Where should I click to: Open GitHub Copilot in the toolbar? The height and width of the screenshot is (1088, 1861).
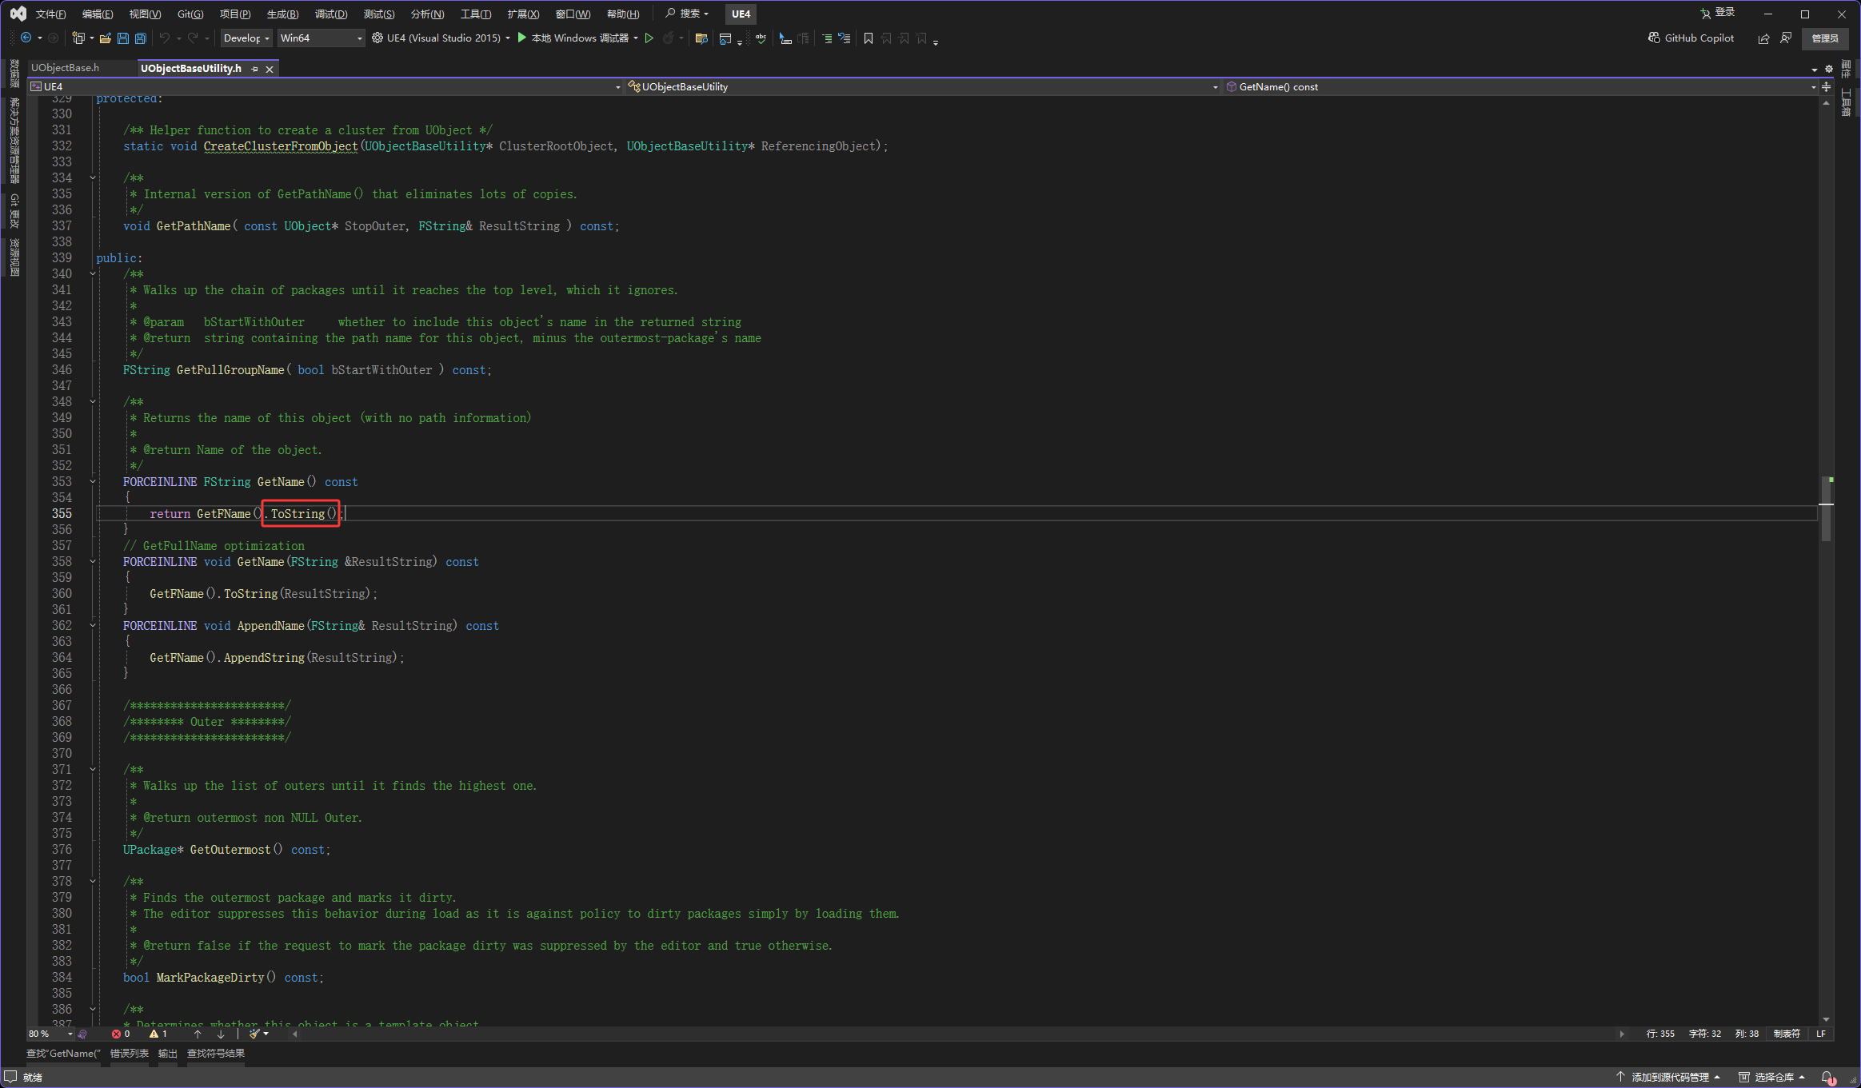[x=1691, y=38]
